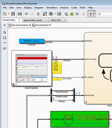Click the Save model icon

[x=13, y=14]
